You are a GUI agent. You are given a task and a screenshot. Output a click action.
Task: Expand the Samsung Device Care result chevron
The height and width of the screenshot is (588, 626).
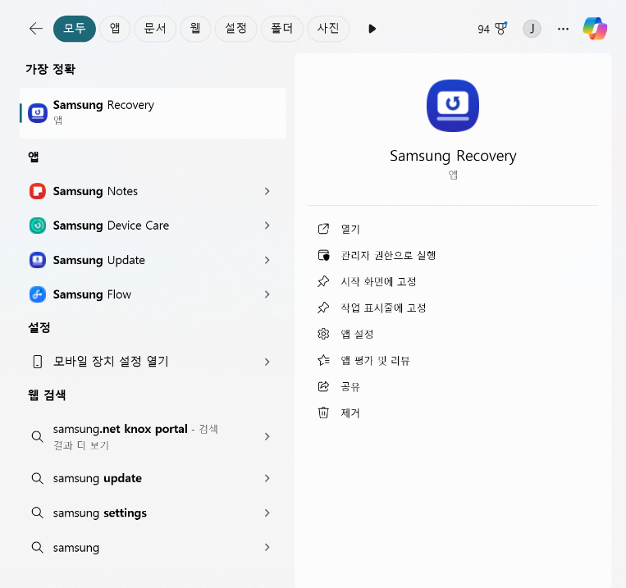click(267, 226)
